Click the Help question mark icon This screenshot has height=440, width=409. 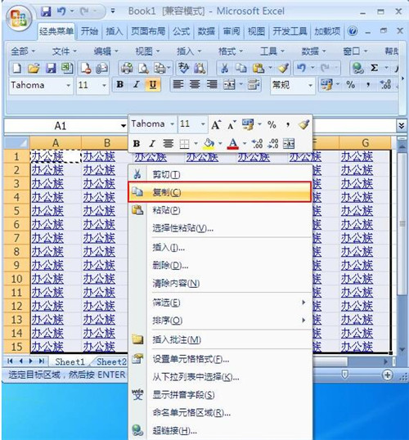click(x=353, y=31)
